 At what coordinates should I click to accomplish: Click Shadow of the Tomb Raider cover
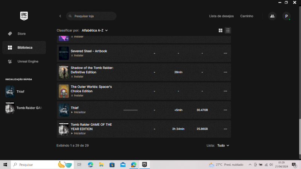pyautogui.click(x=64, y=72)
